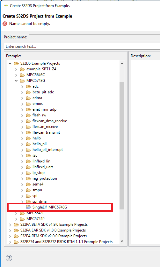The width and height of the screenshot is (160, 267).
Task: Click the bctu_pit_adc folder icon
Action: coord(28,92)
